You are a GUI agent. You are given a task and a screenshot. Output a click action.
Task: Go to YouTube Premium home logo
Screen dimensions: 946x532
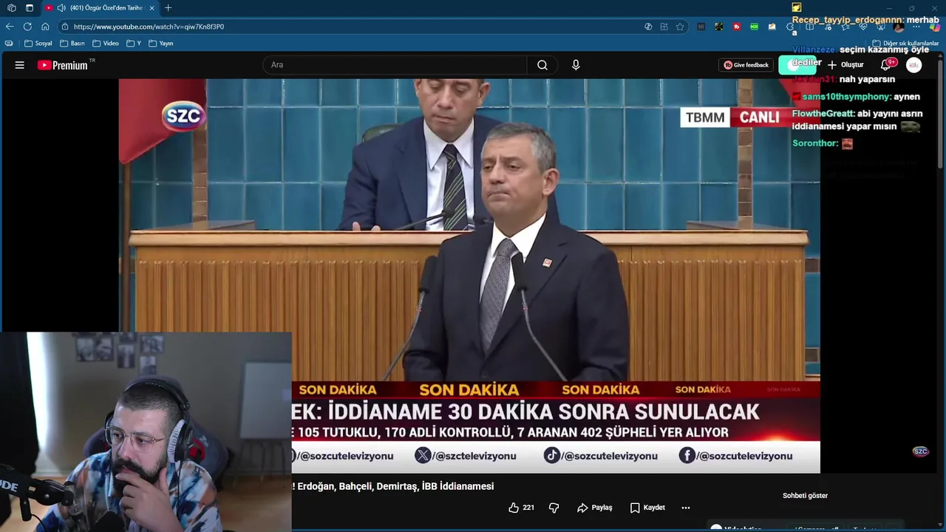(x=63, y=65)
